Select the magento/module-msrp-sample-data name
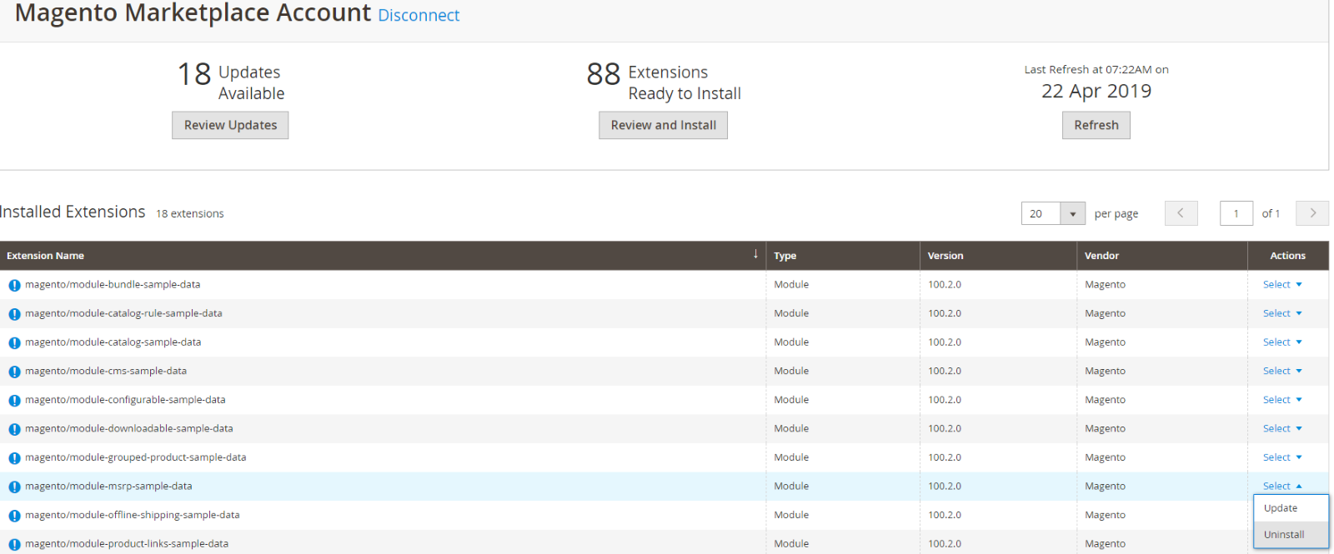1334x554 pixels. 108,486
